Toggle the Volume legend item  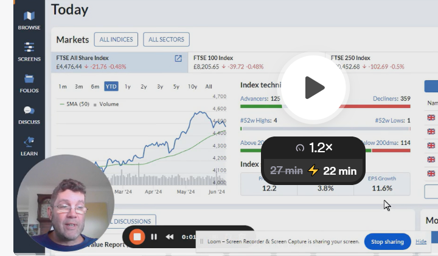pyautogui.click(x=106, y=104)
